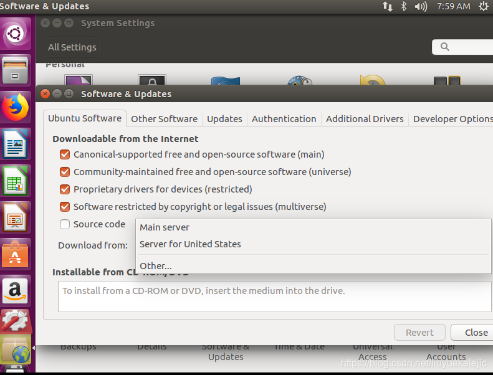Open the System Settings launcher icon
The height and width of the screenshot is (375, 493).
point(16,321)
